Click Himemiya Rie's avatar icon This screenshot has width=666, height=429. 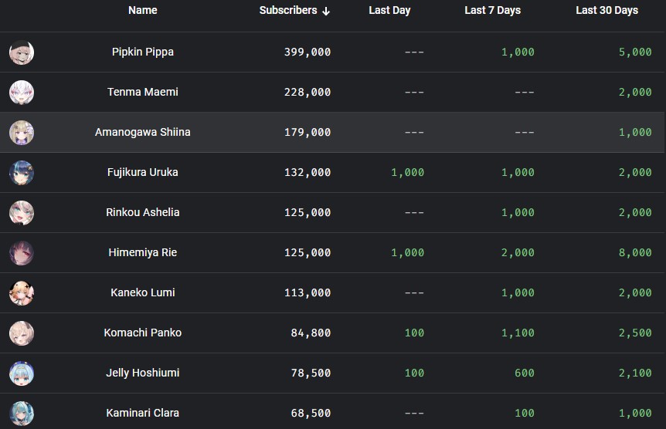(22, 253)
